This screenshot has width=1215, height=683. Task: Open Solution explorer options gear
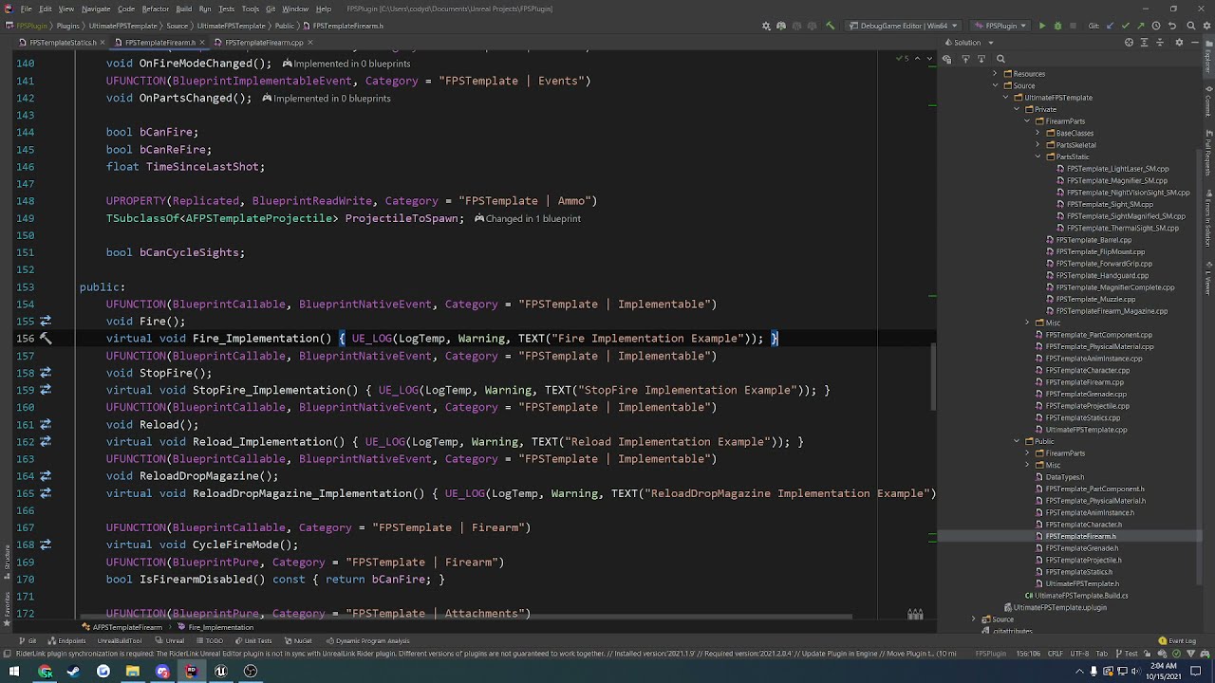(x=1179, y=43)
